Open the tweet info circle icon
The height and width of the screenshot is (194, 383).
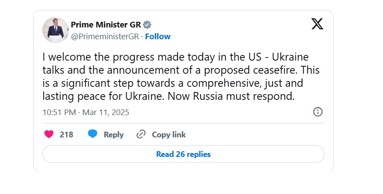click(318, 112)
